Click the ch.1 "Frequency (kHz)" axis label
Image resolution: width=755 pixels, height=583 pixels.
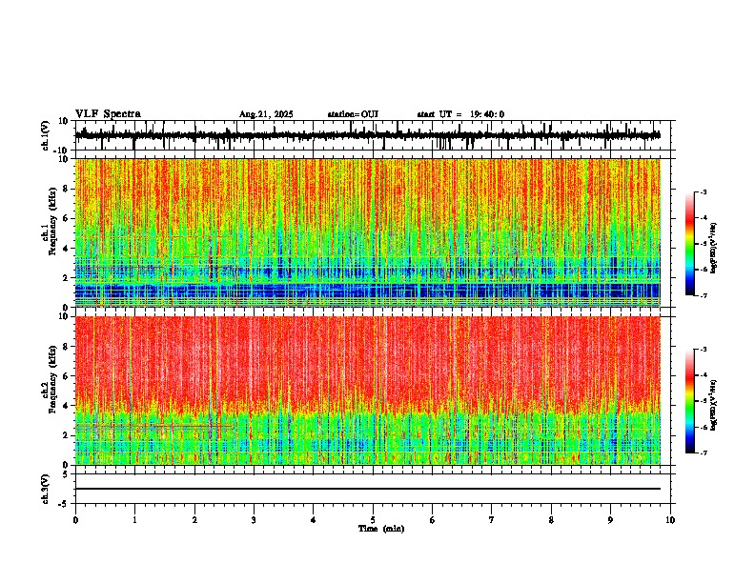pos(53,221)
